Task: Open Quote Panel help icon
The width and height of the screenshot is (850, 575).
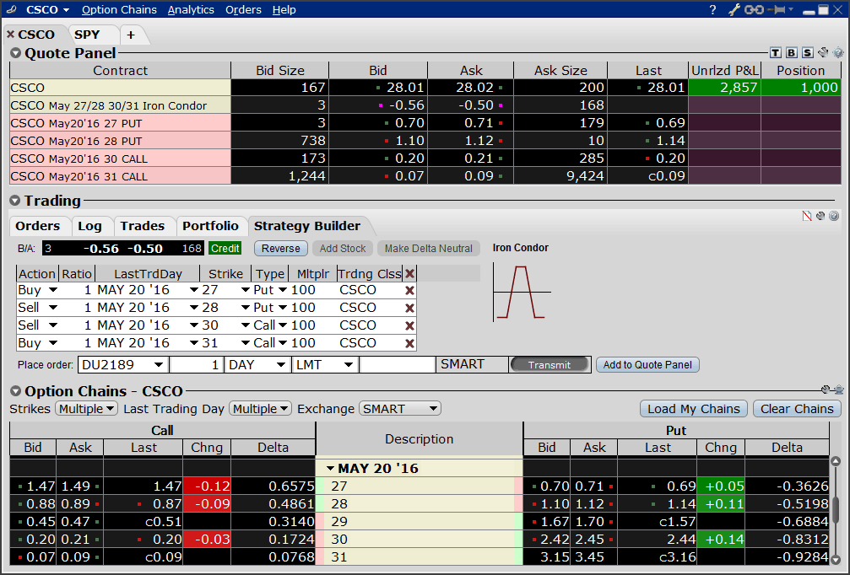Action: coord(838,52)
